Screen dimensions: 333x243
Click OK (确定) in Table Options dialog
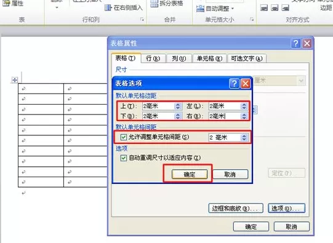pyautogui.click(x=190, y=174)
